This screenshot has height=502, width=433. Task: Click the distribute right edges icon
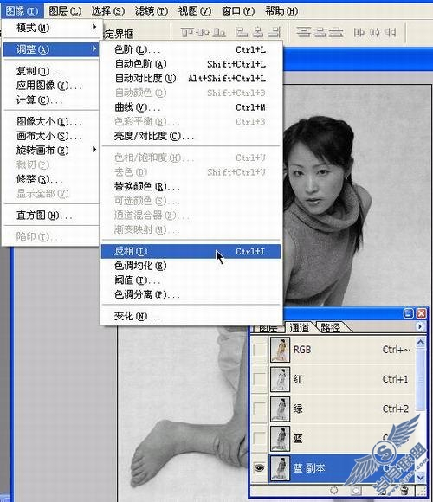[391, 32]
